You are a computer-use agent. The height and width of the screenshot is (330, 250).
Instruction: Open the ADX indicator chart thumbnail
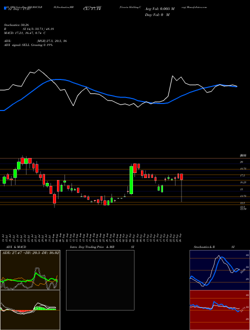(x=30, y=270)
